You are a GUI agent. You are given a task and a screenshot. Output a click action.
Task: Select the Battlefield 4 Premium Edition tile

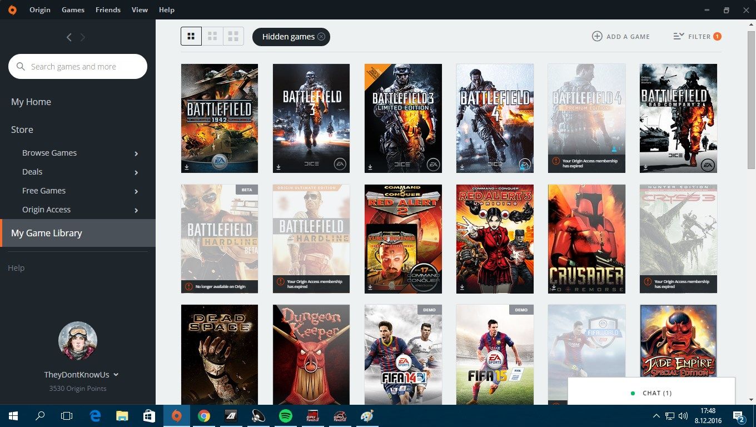tap(586, 118)
